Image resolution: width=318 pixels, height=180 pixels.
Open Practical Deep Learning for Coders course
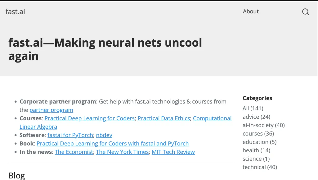coord(89,118)
